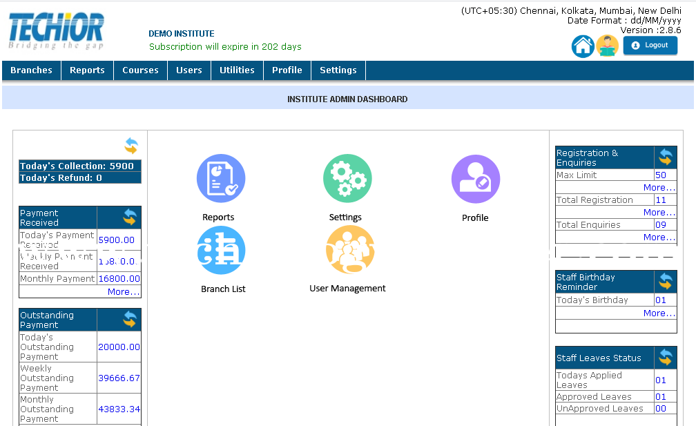Click the Version :2.8.6 text
The image size is (696, 426).
(650, 30)
